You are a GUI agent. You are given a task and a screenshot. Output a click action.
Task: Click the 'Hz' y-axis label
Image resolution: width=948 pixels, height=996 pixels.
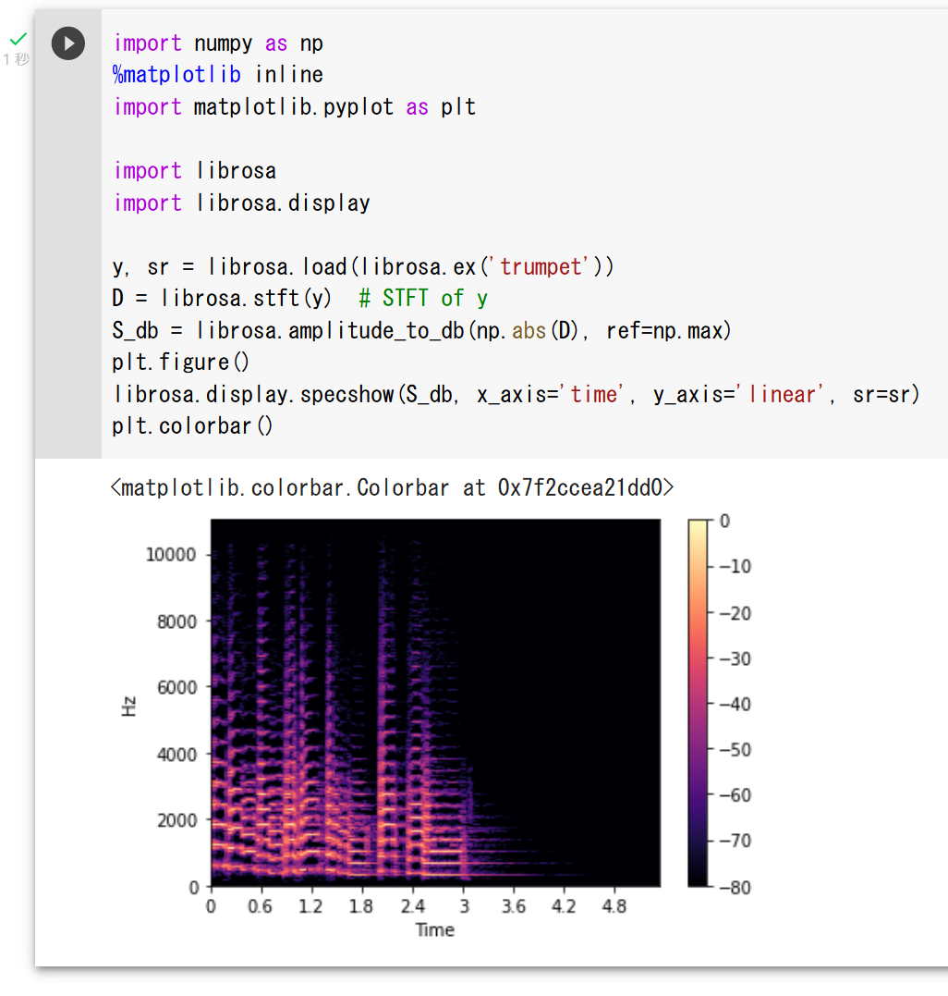pyautogui.click(x=128, y=706)
